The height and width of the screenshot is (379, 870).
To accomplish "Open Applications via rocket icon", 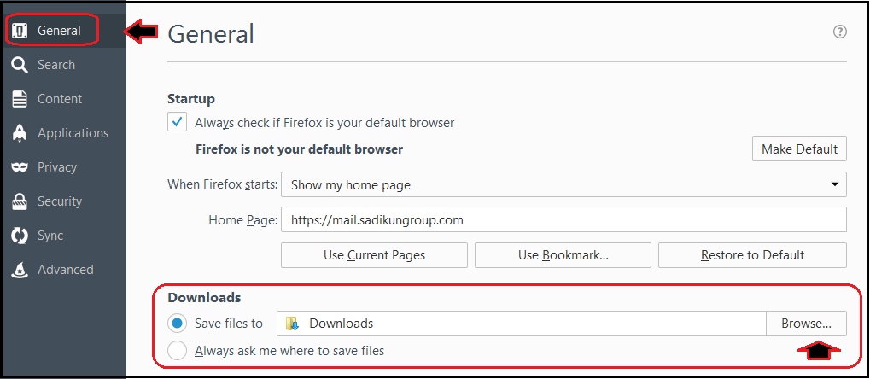I will 20,133.
